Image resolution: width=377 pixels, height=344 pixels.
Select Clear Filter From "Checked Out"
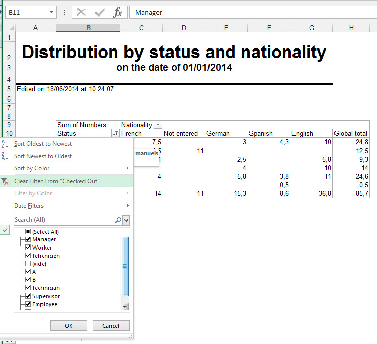(57, 181)
